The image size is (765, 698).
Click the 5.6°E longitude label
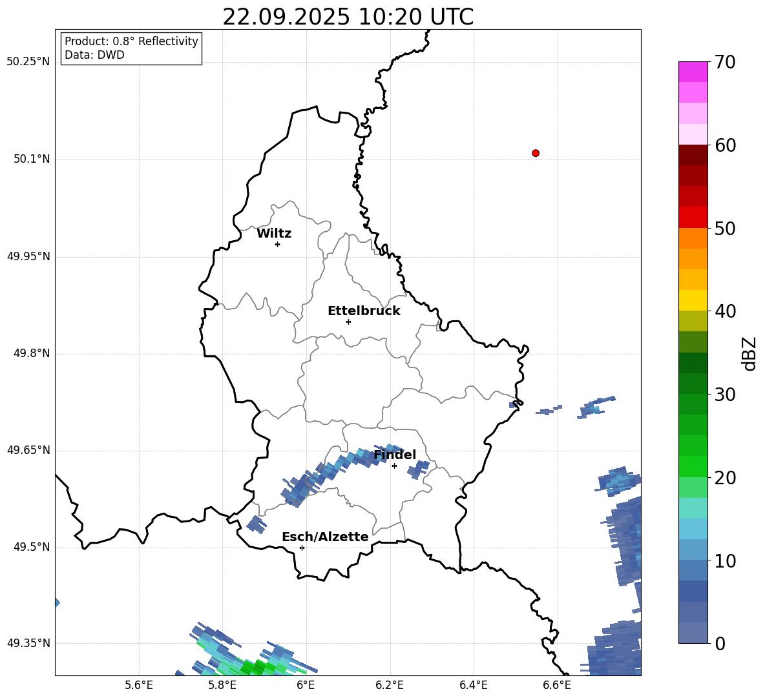139,685
